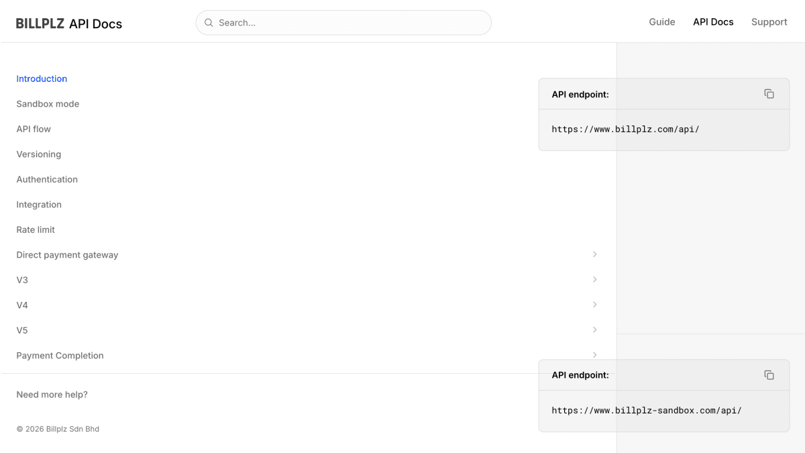Expand the V5 section chevron
Screen dimensions: 805x453
pos(595,330)
